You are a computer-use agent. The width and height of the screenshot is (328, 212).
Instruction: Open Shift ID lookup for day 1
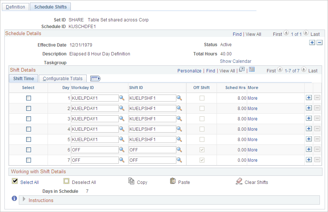point(179,98)
